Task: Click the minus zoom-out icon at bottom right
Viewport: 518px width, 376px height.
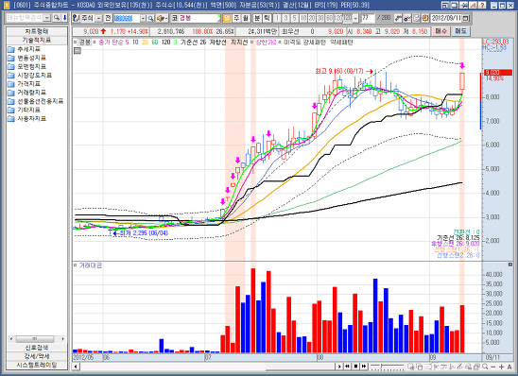Action: tap(493, 367)
